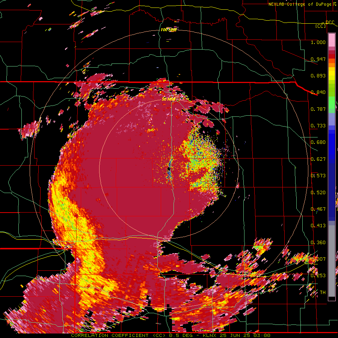338x338 pixels.
Task: Click the 0.680 color scale label
Action: 318,142
